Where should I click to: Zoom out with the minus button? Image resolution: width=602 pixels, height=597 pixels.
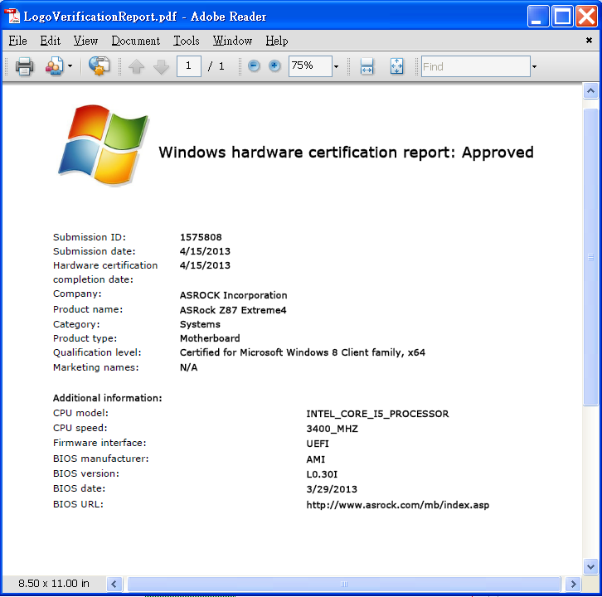[254, 66]
